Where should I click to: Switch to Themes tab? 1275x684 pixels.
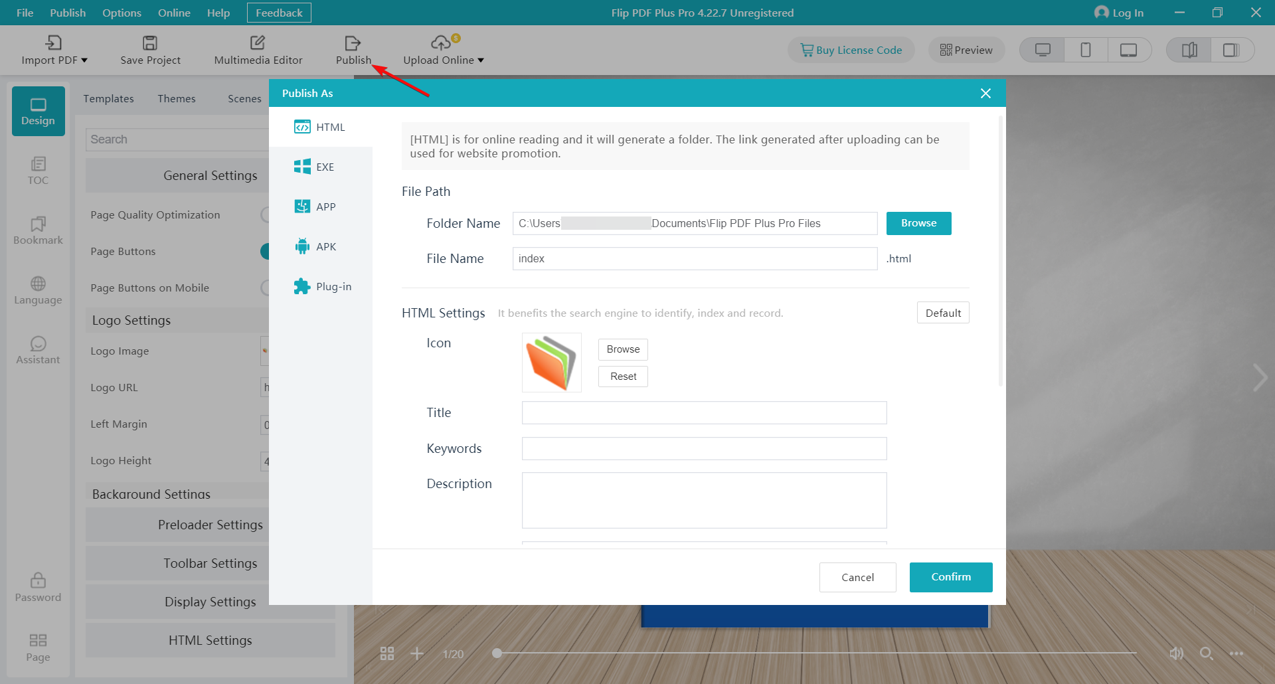point(177,98)
